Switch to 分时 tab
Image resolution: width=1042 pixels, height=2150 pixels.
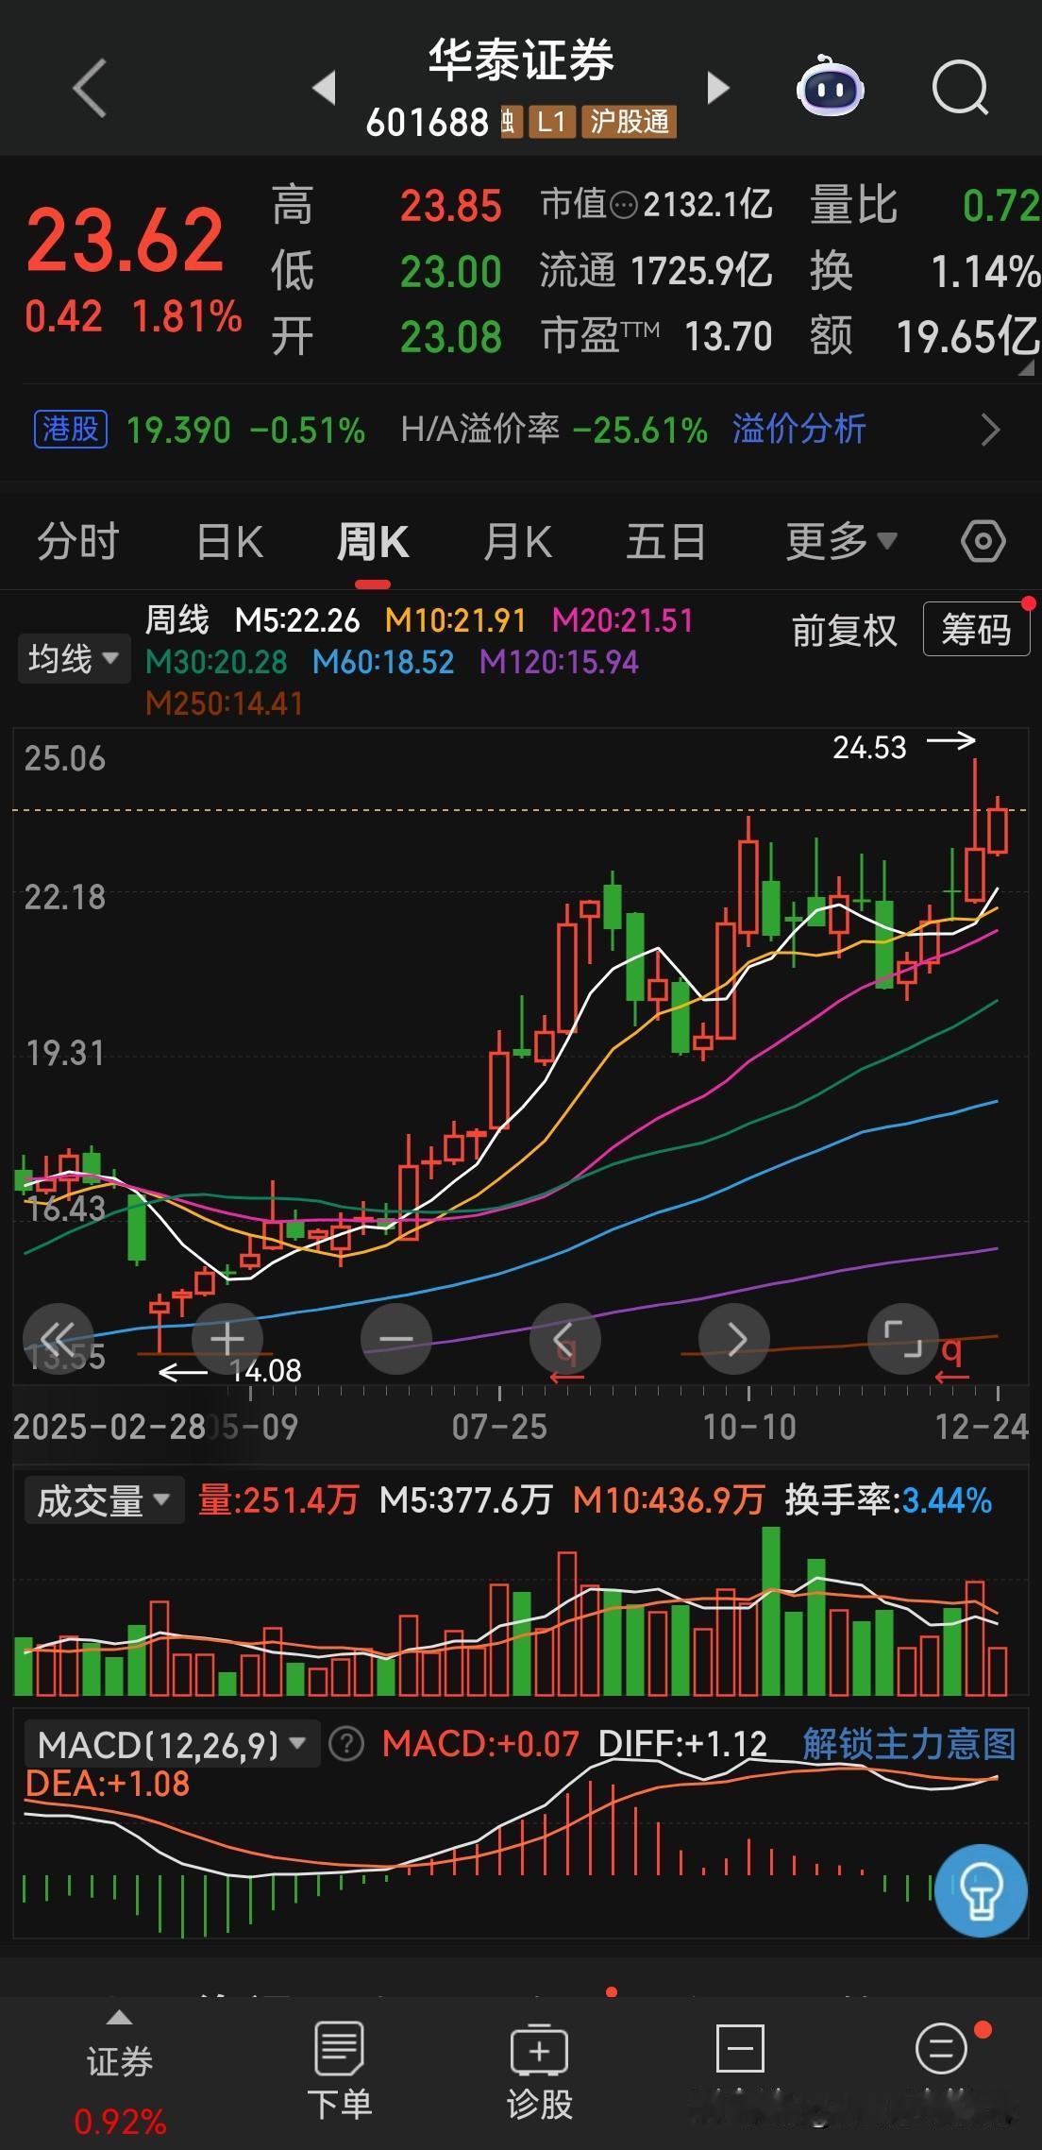click(78, 542)
